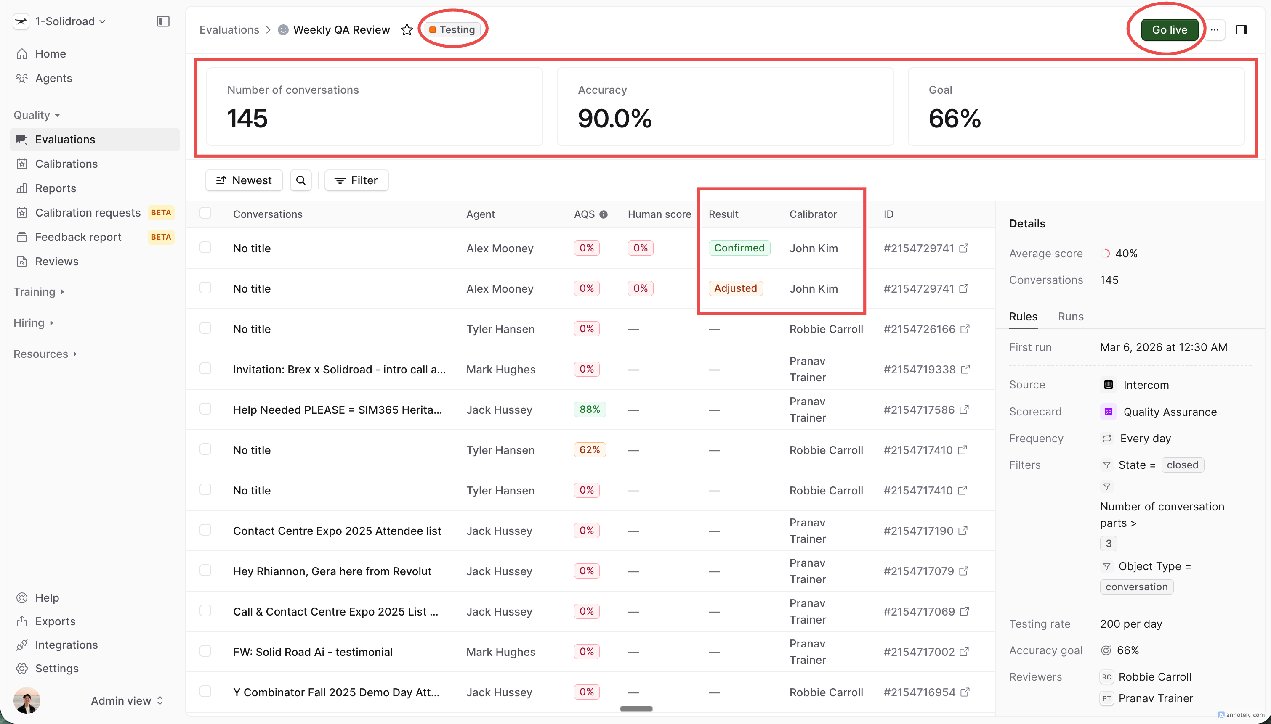Open Integrations from the sidebar
Screen dimensions: 1271x724
pyautogui.click(x=66, y=645)
